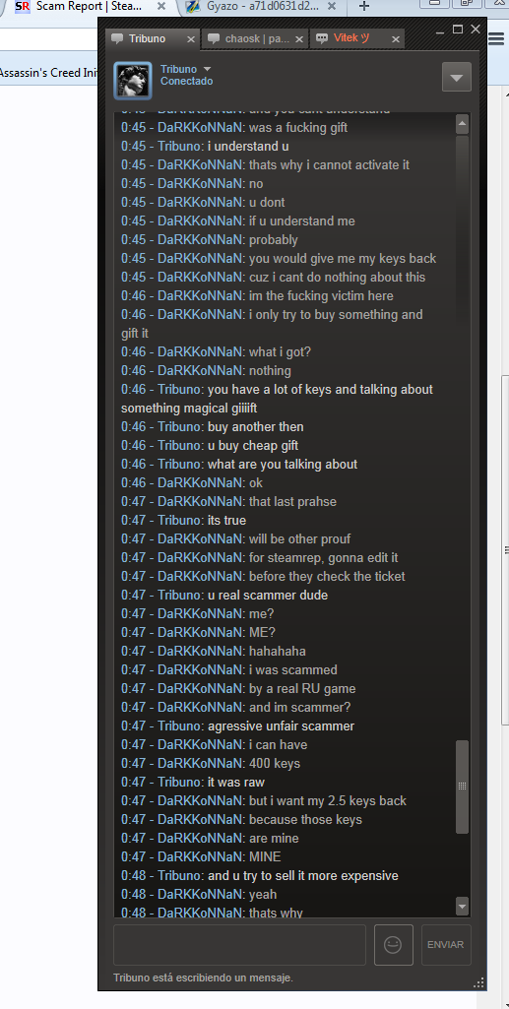Image resolution: width=509 pixels, height=1009 pixels.
Task: Close the Vitek chat tab
Action: tap(395, 39)
